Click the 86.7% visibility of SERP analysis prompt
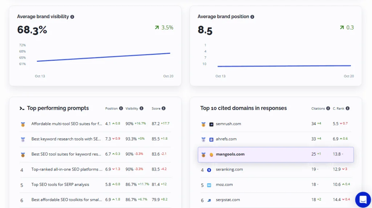Screen dimensions: 372x208 (131, 184)
